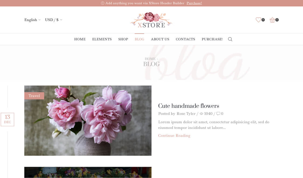
Task: Click the Home breadcrumb link
Action: tap(150, 59)
